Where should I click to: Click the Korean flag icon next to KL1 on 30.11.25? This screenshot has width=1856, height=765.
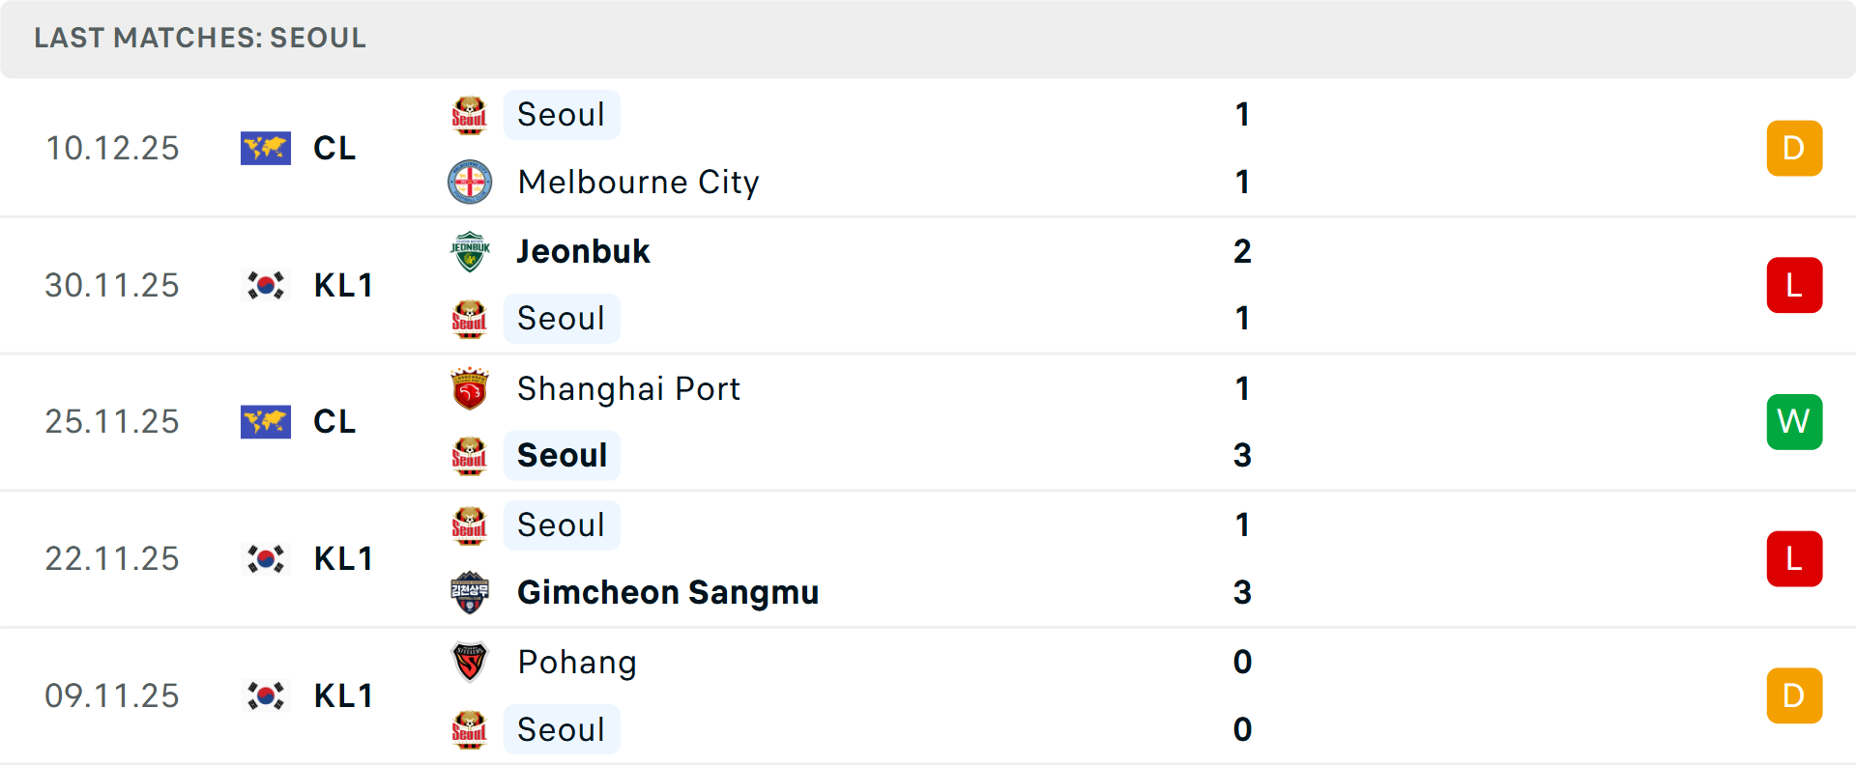pyautogui.click(x=266, y=284)
